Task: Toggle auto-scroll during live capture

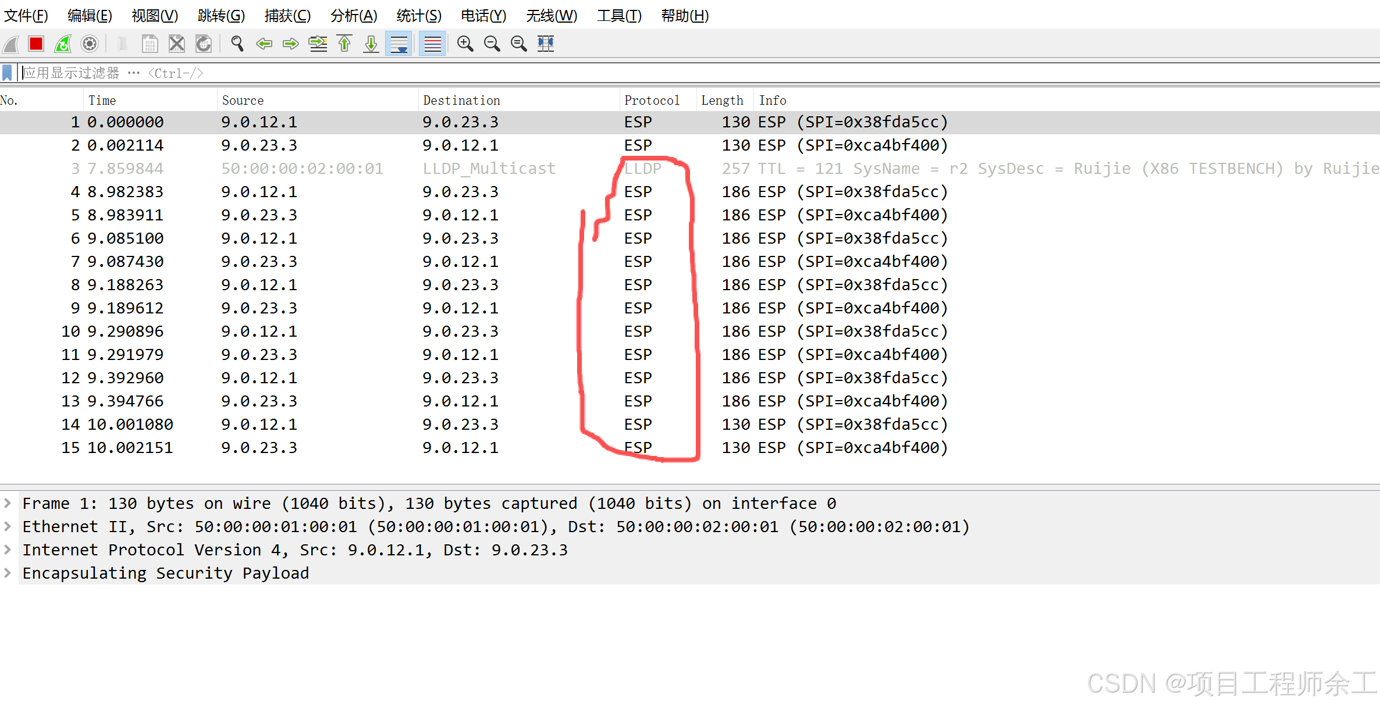Action: click(x=399, y=44)
